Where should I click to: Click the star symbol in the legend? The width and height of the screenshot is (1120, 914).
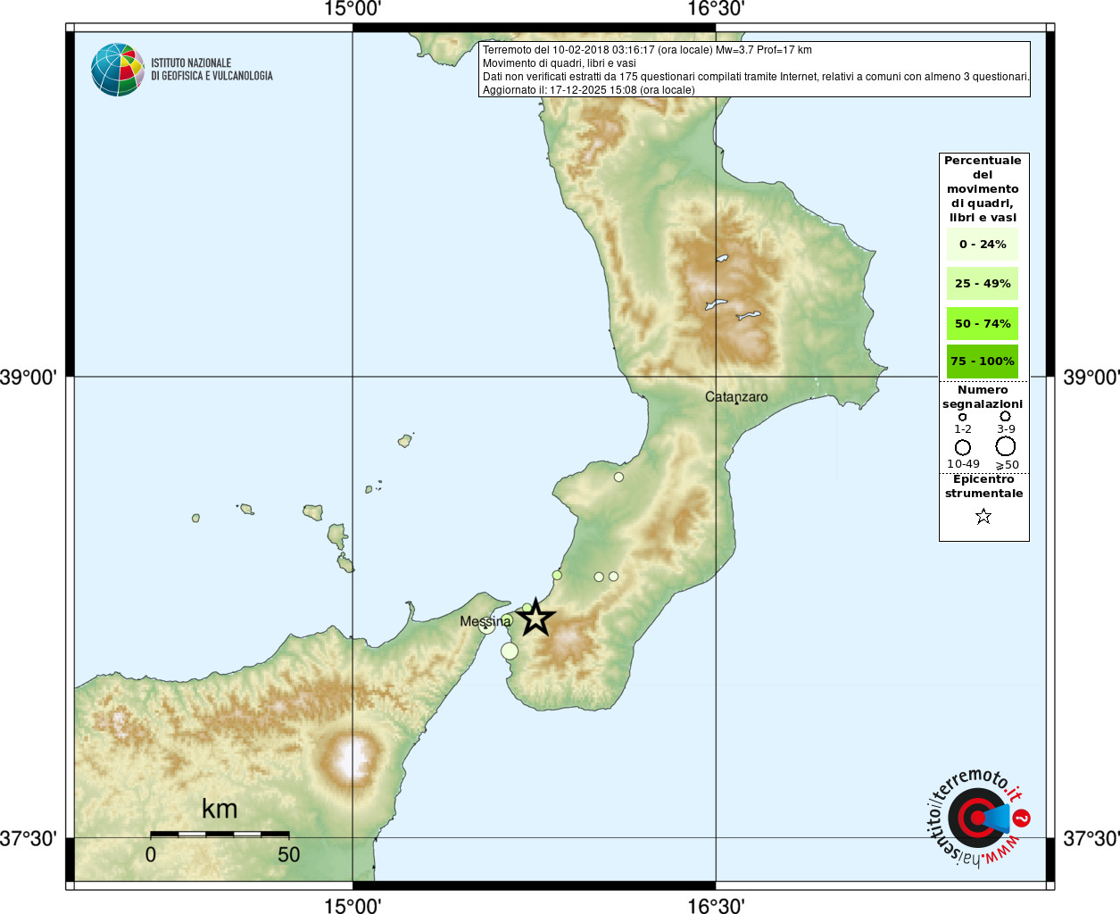point(983,516)
